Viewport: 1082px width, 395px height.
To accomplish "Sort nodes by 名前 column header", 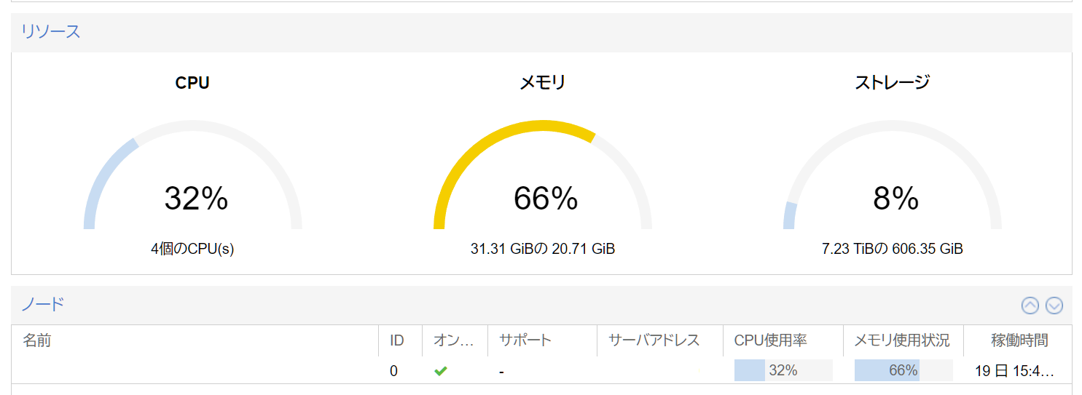I will coord(36,340).
